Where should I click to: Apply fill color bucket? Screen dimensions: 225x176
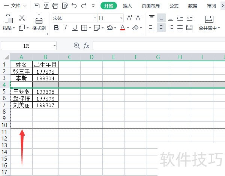pos(110,28)
